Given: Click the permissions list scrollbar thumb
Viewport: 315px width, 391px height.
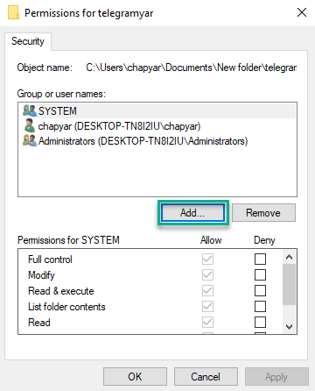Looking at the screenshot, I should point(289,284).
